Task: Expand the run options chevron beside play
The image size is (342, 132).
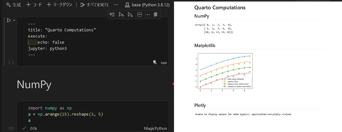Action: click(x=14, y=20)
